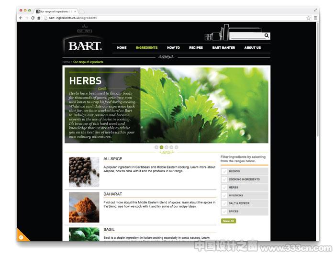Select third carousel dot
This screenshot has height=255, width=335.
tap(167, 147)
